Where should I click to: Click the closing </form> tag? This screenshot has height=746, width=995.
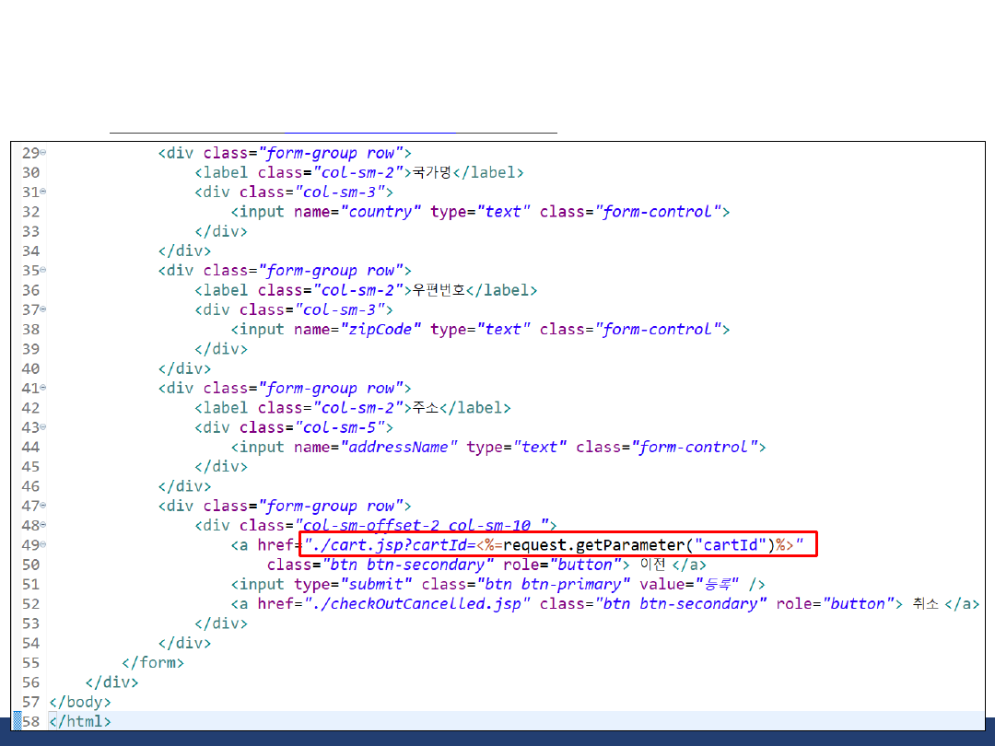[153, 663]
